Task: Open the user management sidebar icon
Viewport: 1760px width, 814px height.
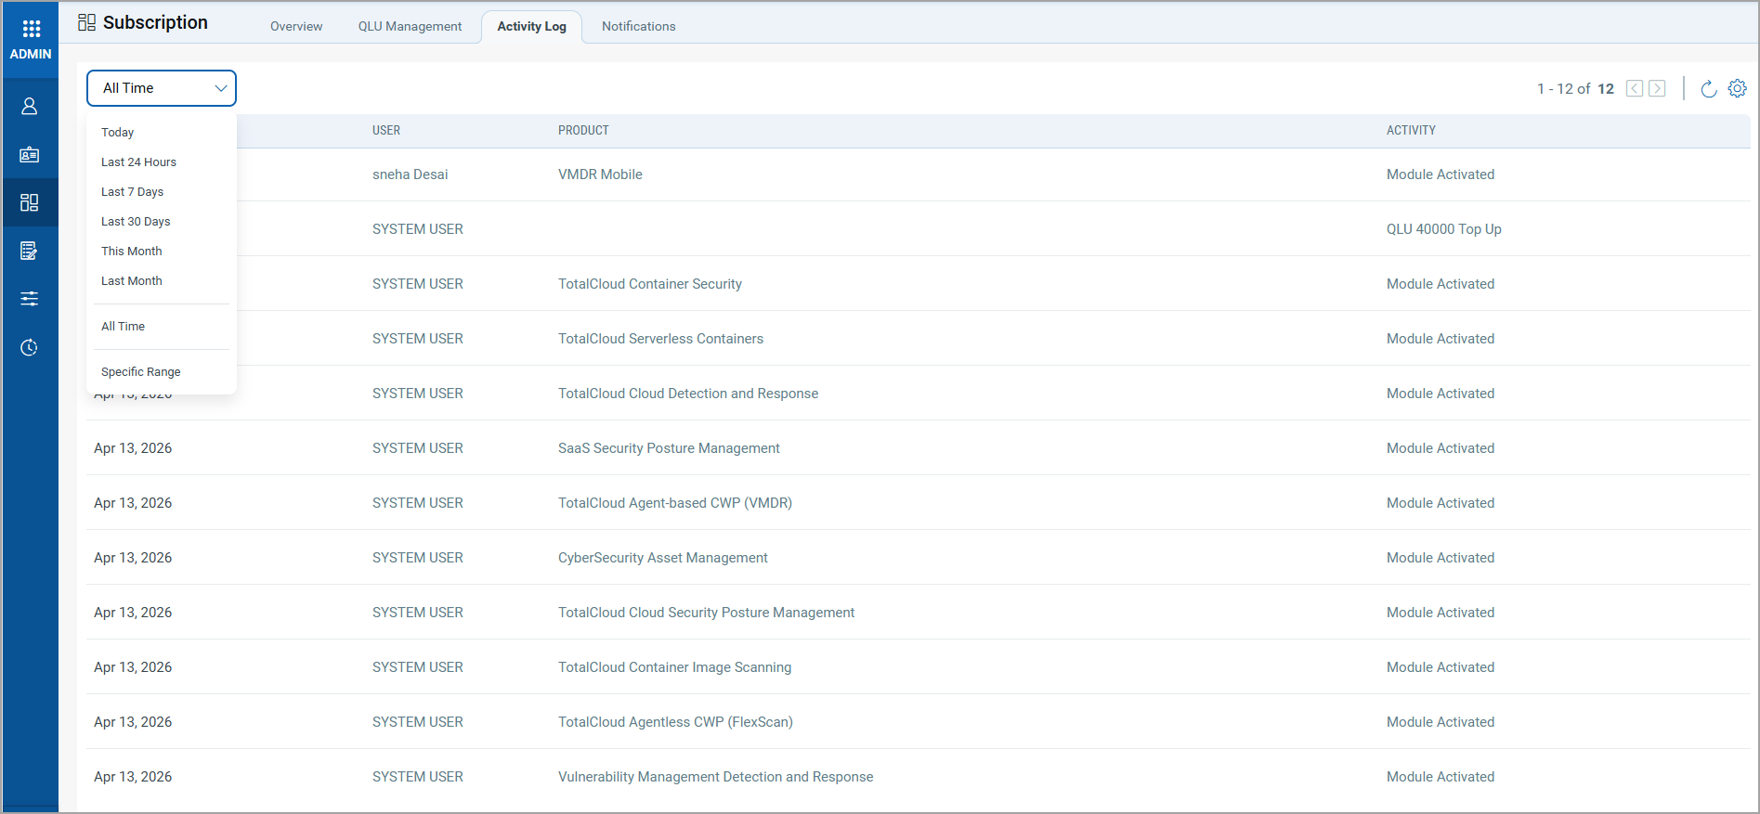Action: coord(30,107)
